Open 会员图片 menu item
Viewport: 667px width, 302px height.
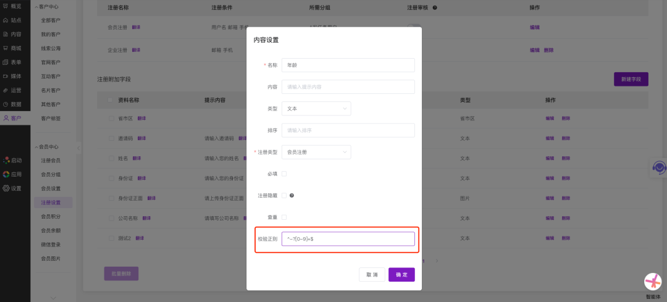click(x=51, y=259)
